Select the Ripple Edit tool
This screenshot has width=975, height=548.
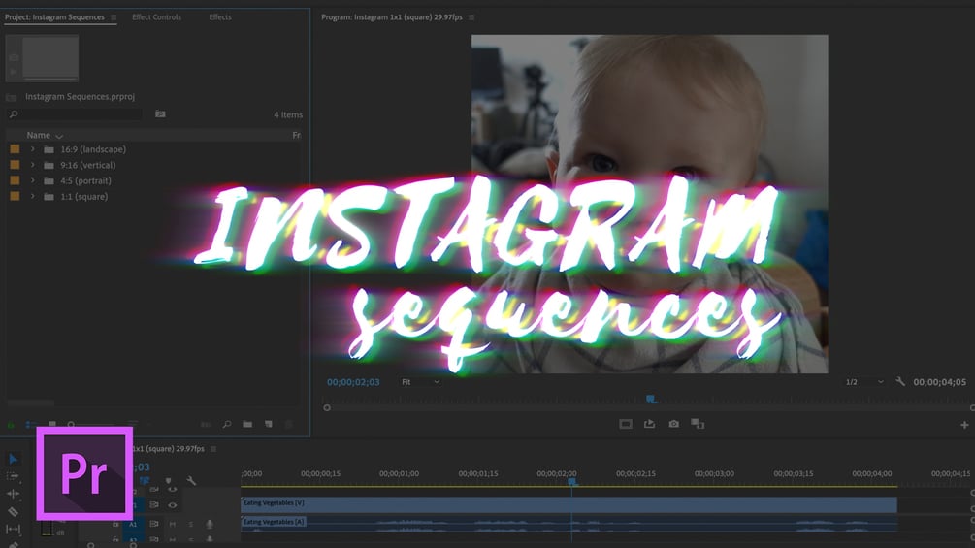pyautogui.click(x=13, y=494)
